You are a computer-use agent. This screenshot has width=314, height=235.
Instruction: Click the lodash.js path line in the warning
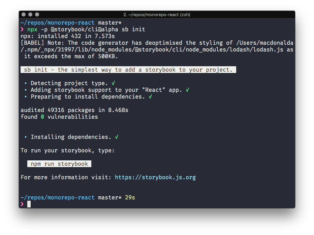tap(157, 49)
